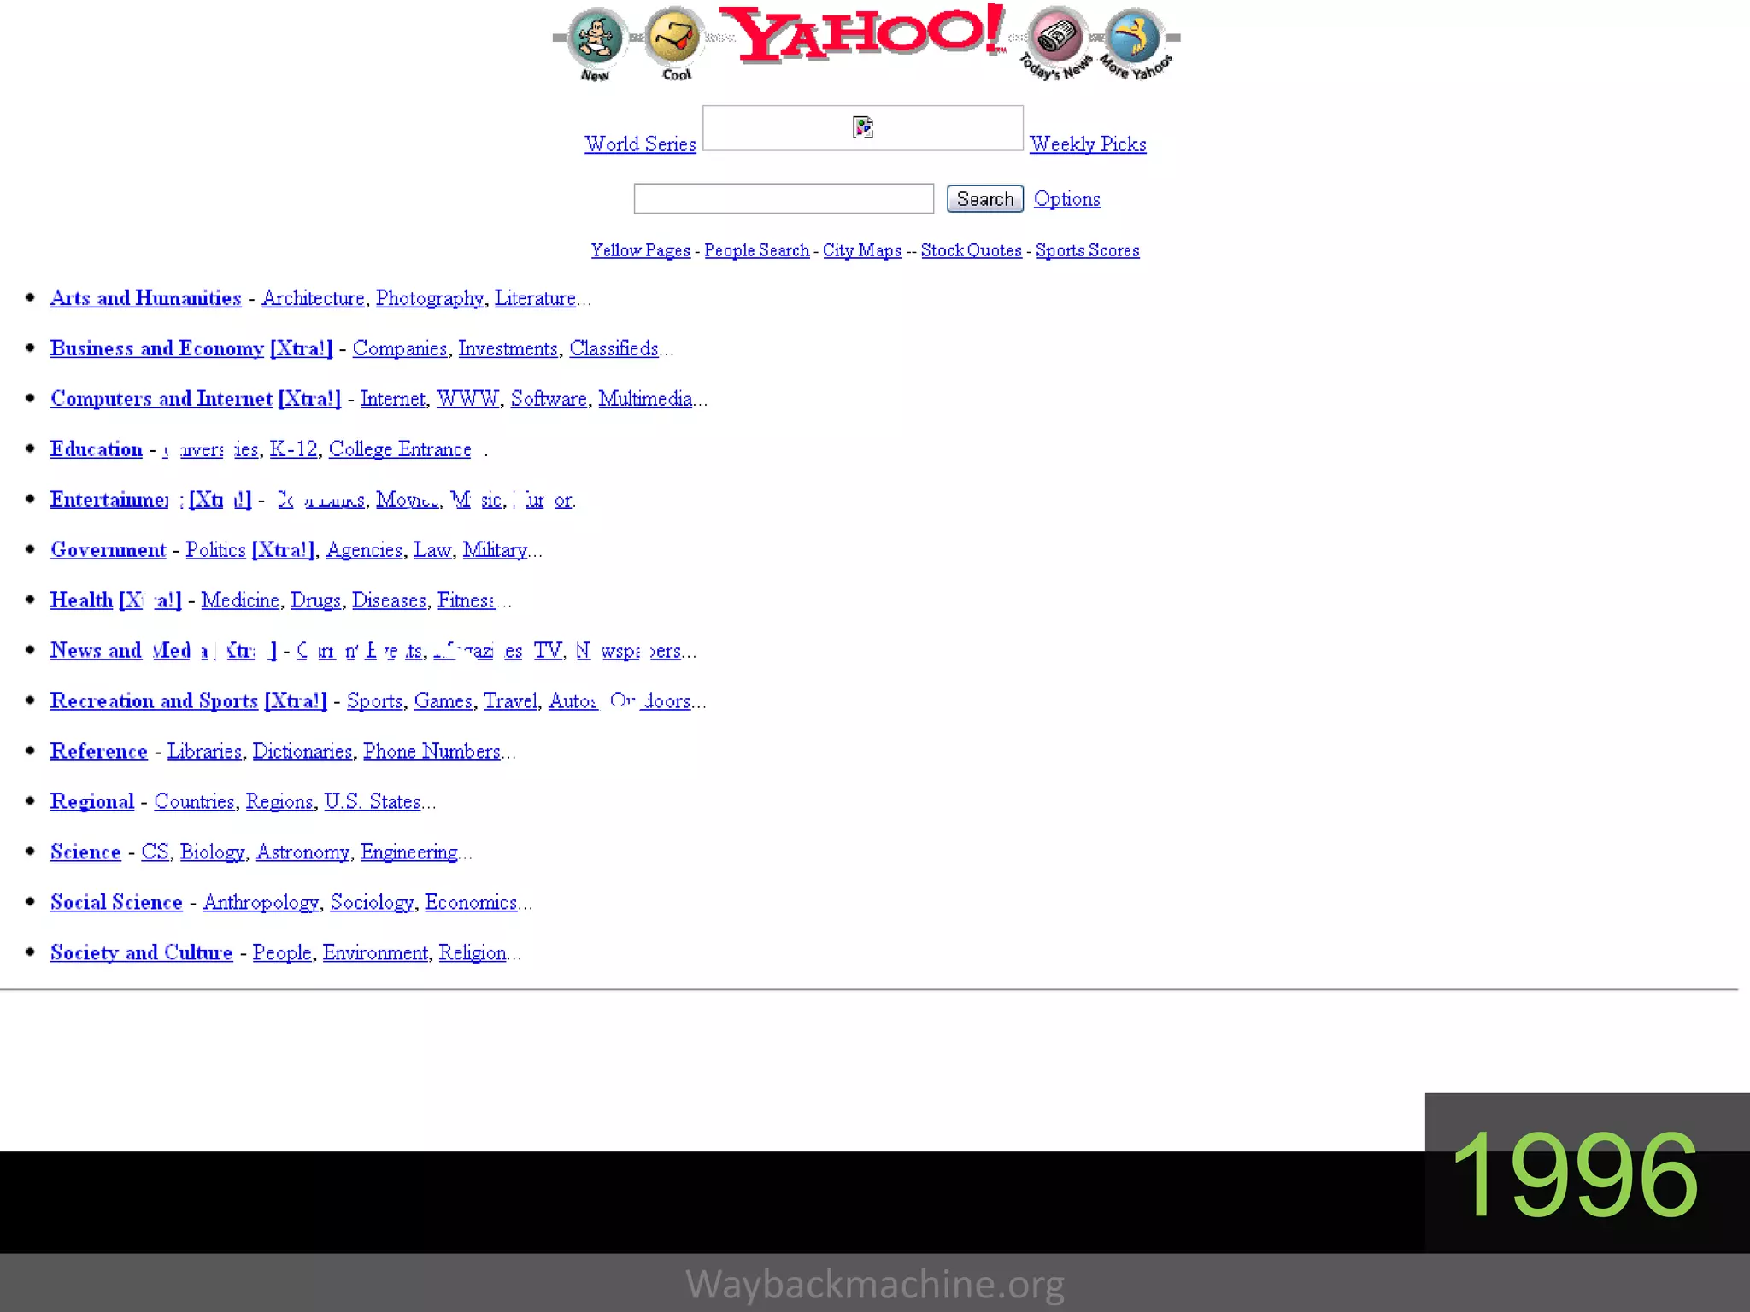The image size is (1750, 1312).
Task: Open Sports Scores link
Action: (1088, 250)
